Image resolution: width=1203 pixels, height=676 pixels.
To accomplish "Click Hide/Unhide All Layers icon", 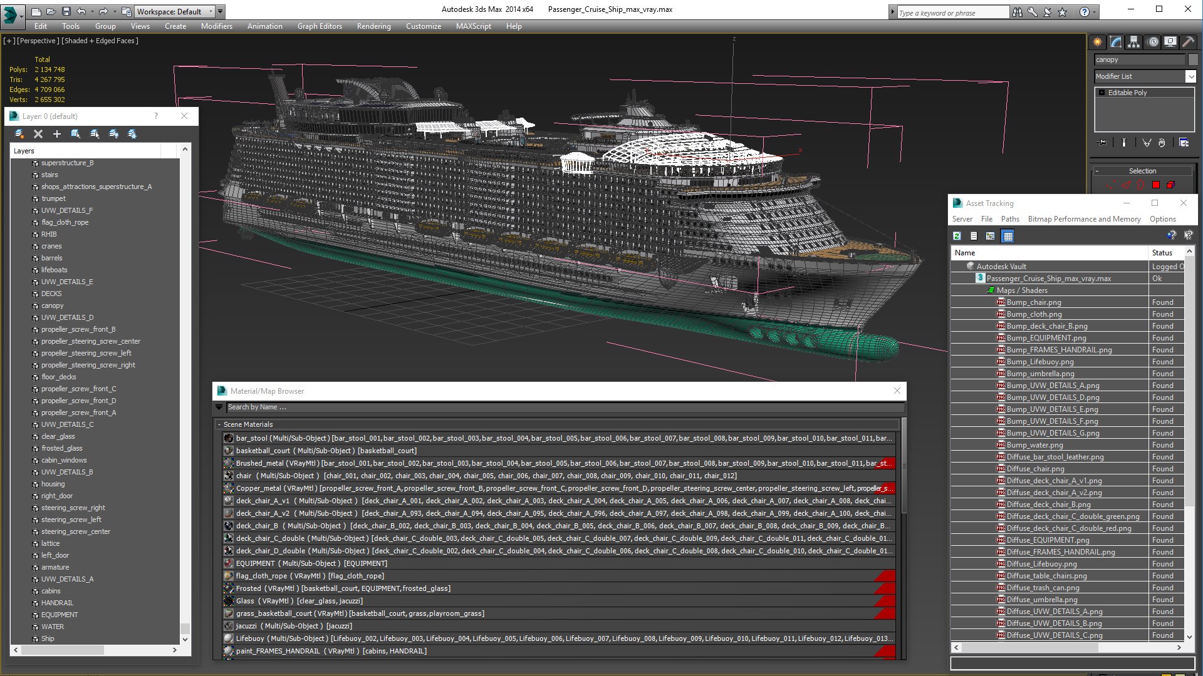I will pos(113,134).
